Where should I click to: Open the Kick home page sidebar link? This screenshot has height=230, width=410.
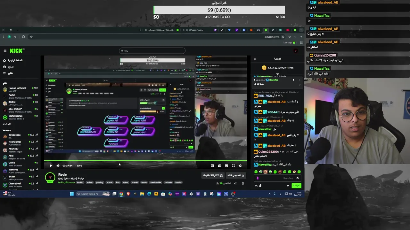click(13, 60)
